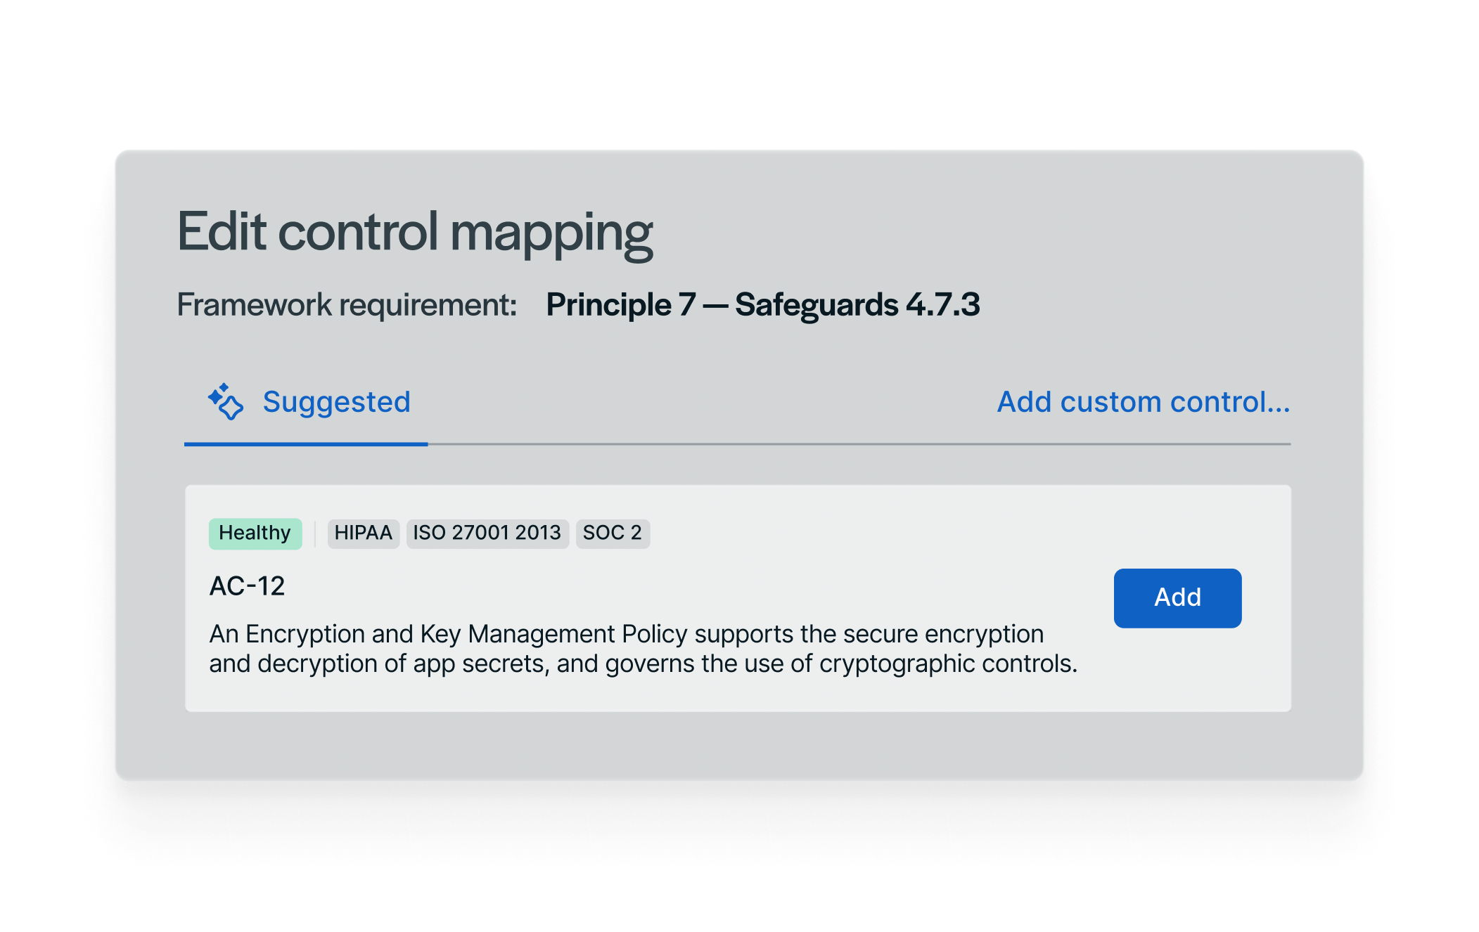This screenshot has height=932, width=1479.
Task: Switch to the Suggested tab
Action: pyautogui.click(x=335, y=402)
